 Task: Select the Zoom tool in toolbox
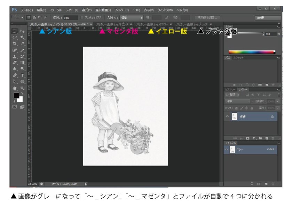tap(22, 88)
